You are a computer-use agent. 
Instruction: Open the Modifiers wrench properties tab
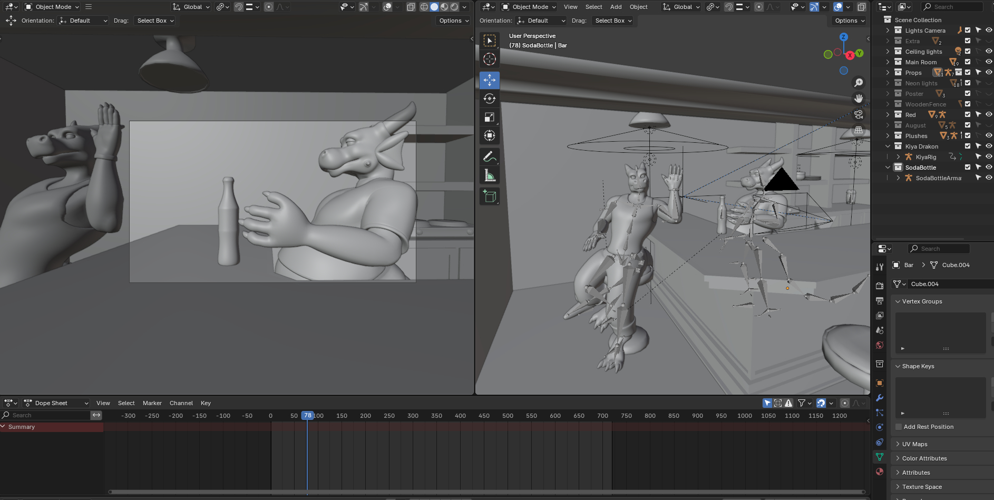tap(879, 398)
